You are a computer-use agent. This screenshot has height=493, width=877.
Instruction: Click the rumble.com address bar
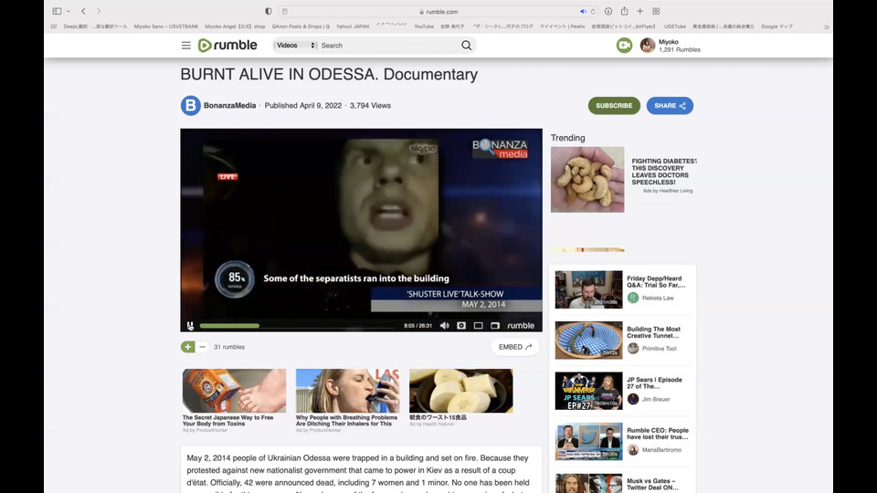point(439,11)
